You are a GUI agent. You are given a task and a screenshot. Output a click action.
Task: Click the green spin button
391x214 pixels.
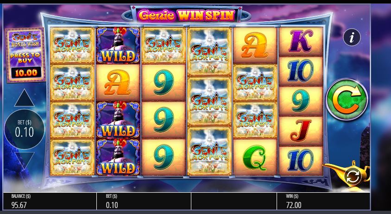click(x=347, y=100)
